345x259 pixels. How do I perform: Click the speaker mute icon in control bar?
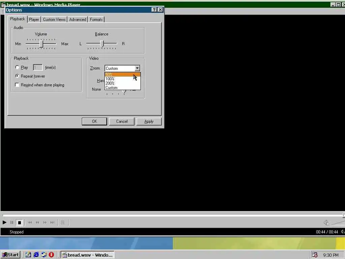click(326, 223)
